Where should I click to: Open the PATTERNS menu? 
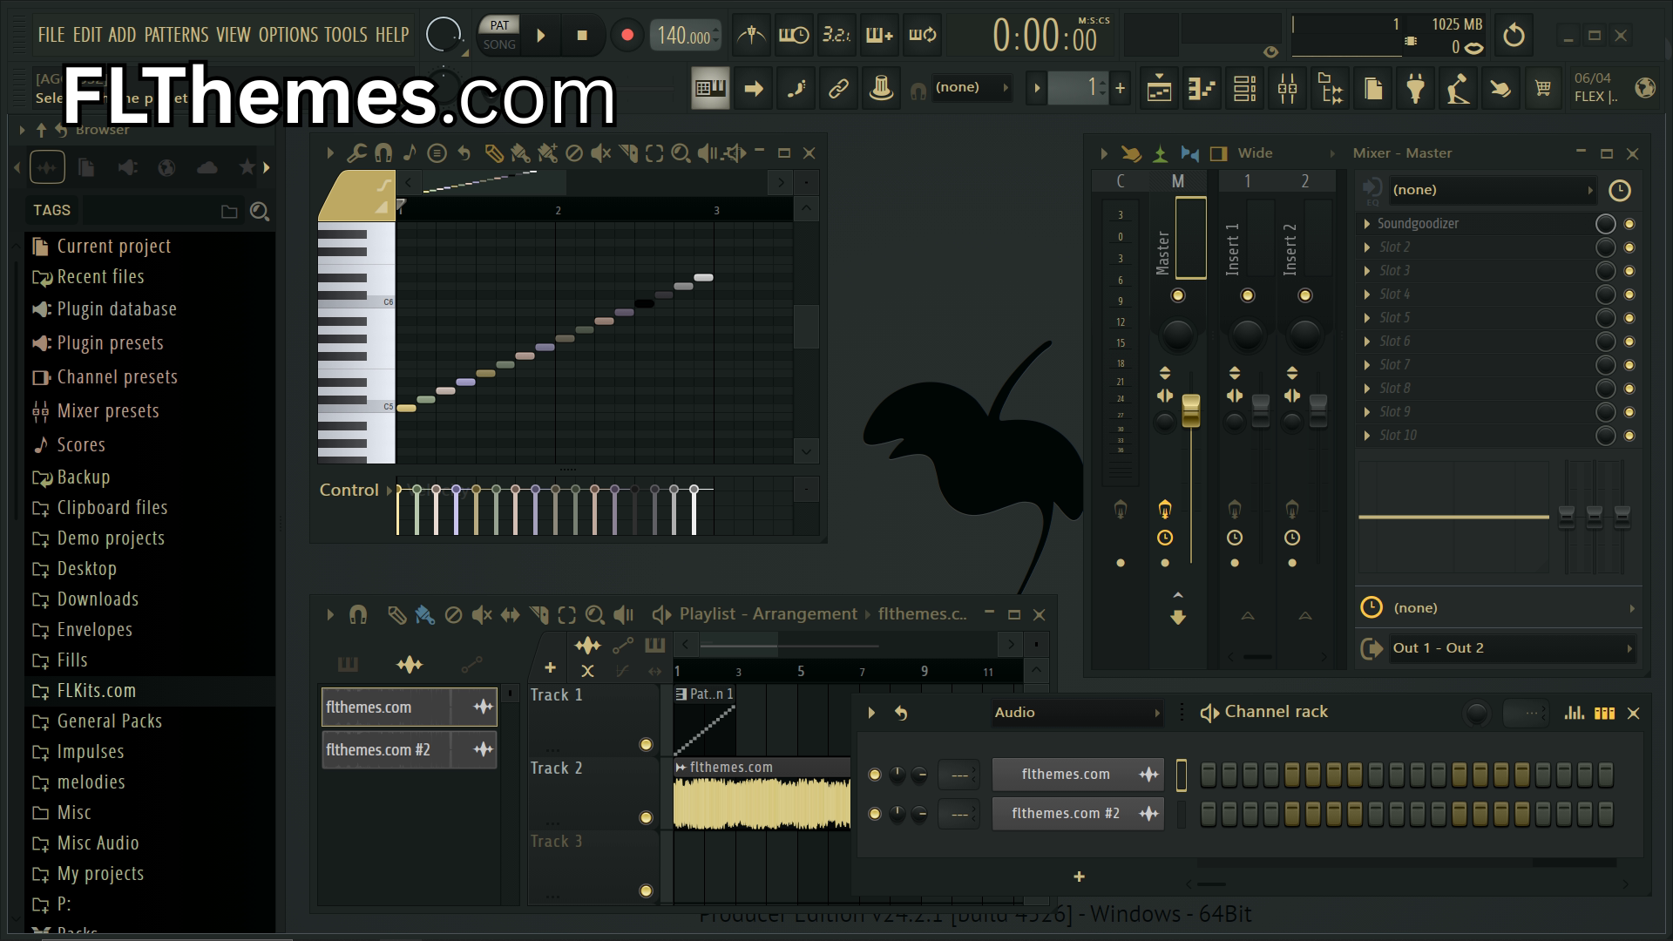pyautogui.click(x=176, y=35)
